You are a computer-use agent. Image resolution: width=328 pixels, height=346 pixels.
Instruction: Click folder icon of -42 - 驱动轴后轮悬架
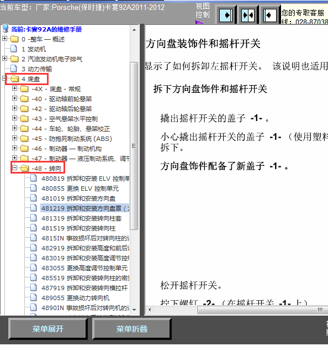[x=24, y=108]
